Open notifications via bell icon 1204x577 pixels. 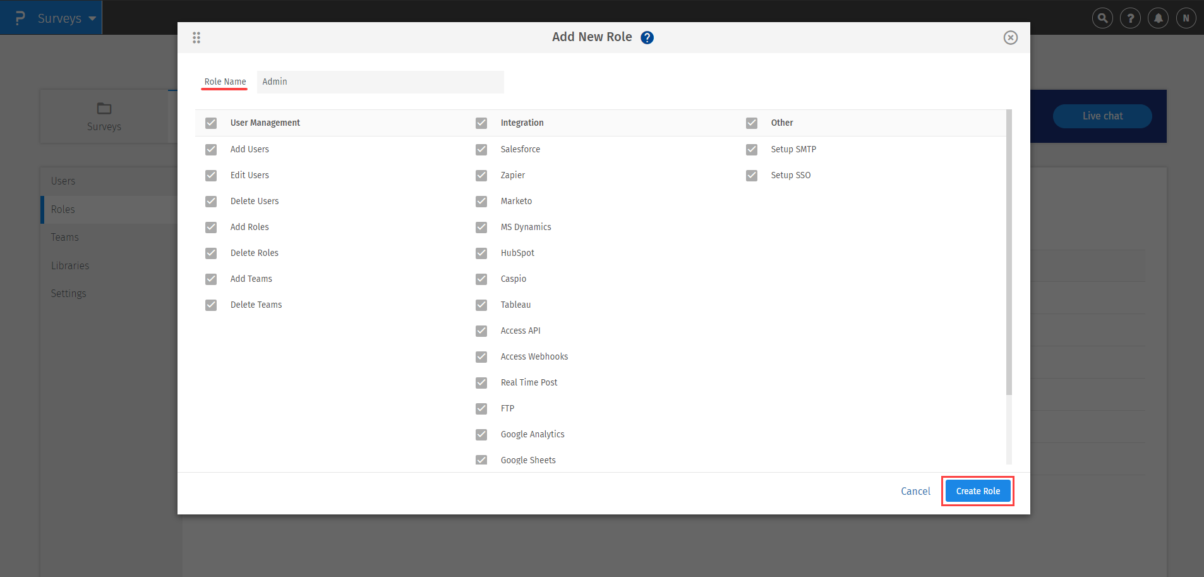click(1157, 18)
